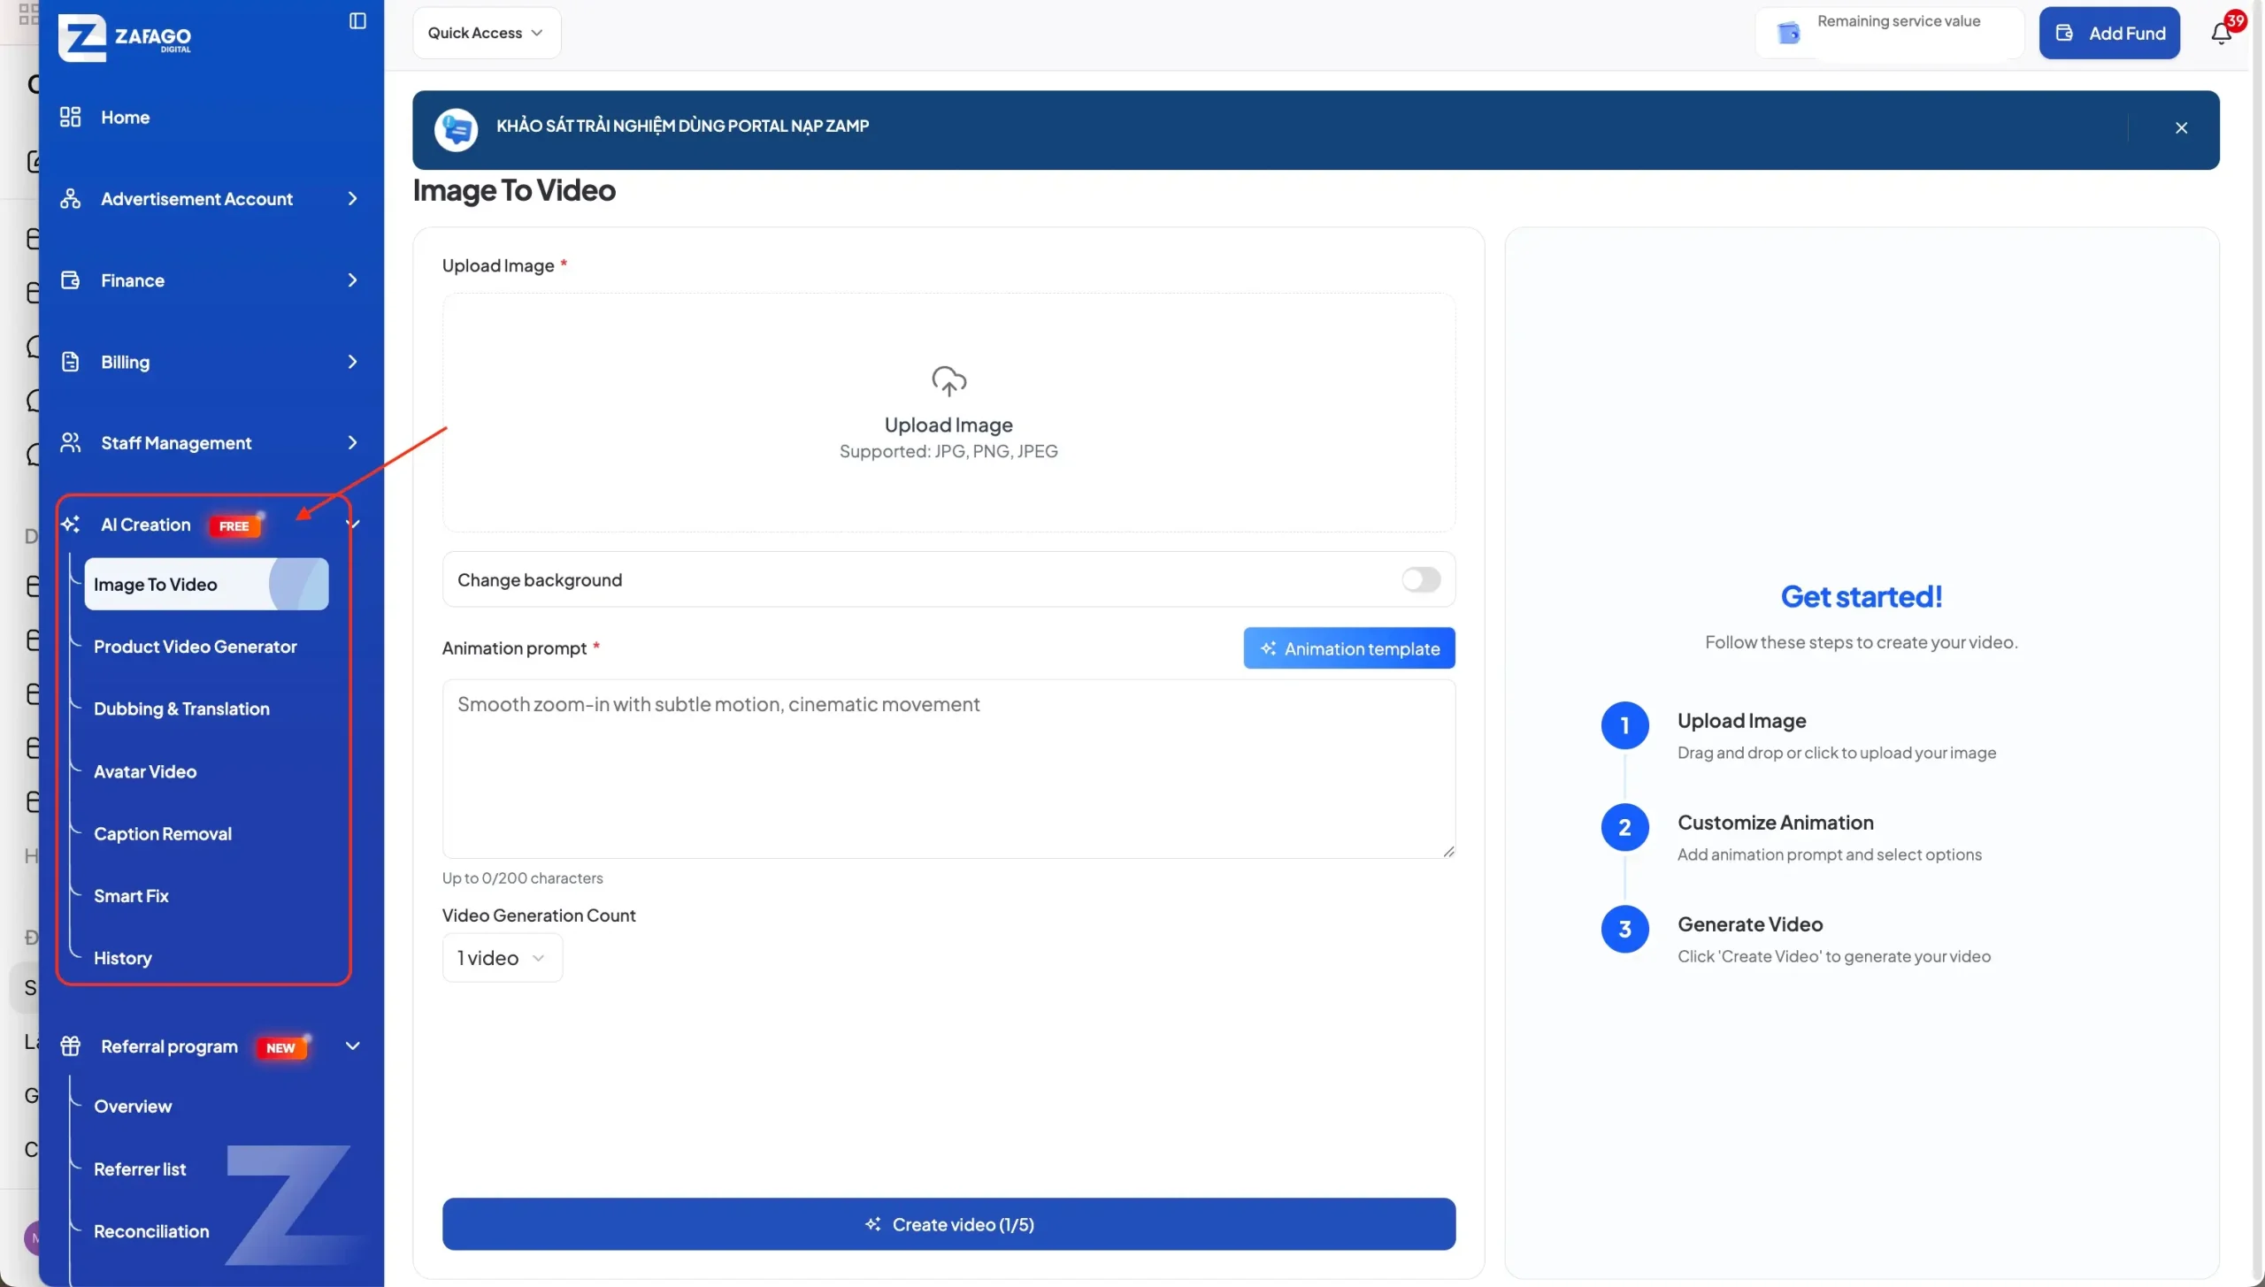Open notifications bell icon
Screen dimensions: 2265x1287
tap(2222, 33)
